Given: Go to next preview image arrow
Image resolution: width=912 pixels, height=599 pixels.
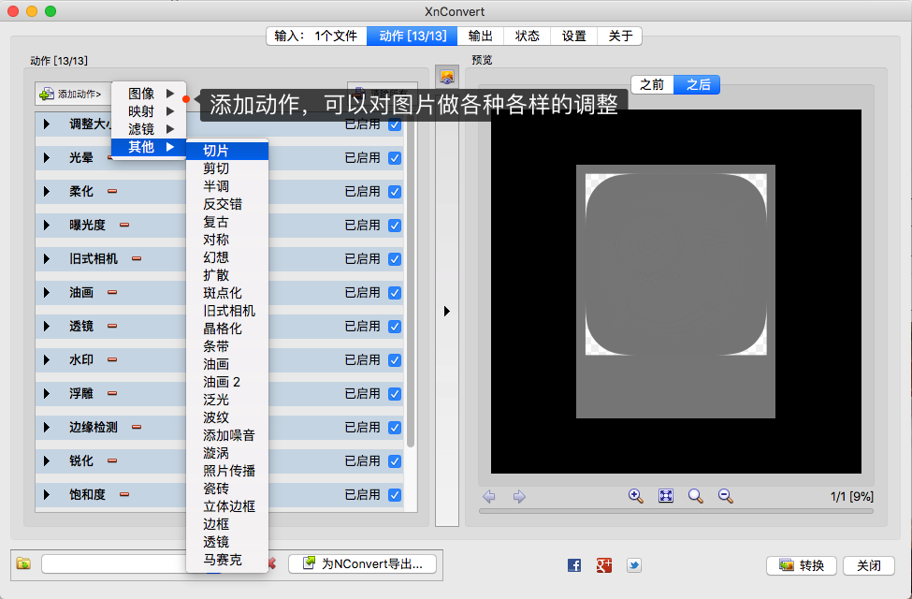Looking at the screenshot, I should 519,497.
